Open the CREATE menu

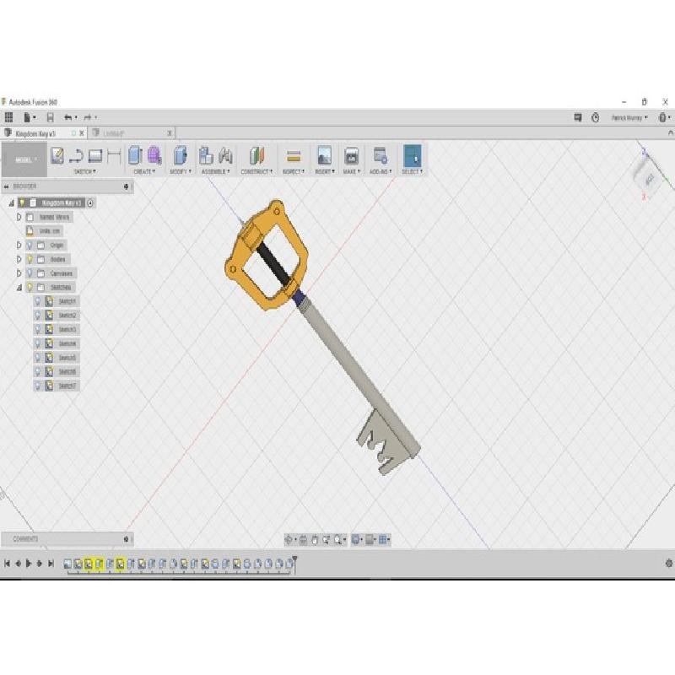tap(144, 172)
